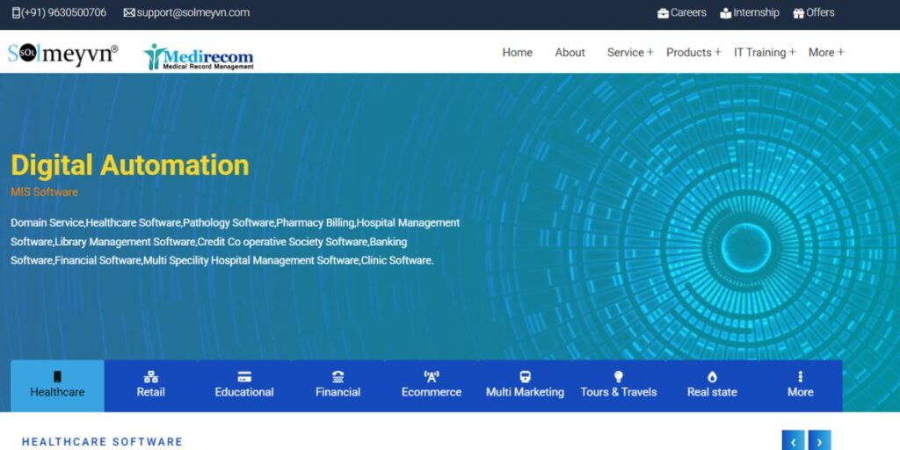
Task: Switch to the Ecommerce tab
Action: 432,385
